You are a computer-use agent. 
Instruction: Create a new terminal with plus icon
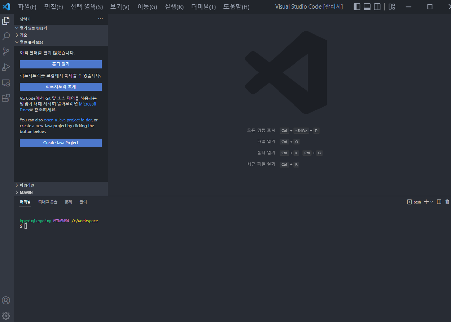point(426,202)
